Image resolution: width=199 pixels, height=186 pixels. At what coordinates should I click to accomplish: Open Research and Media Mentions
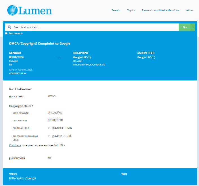pyautogui.click(x=161, y=10)
